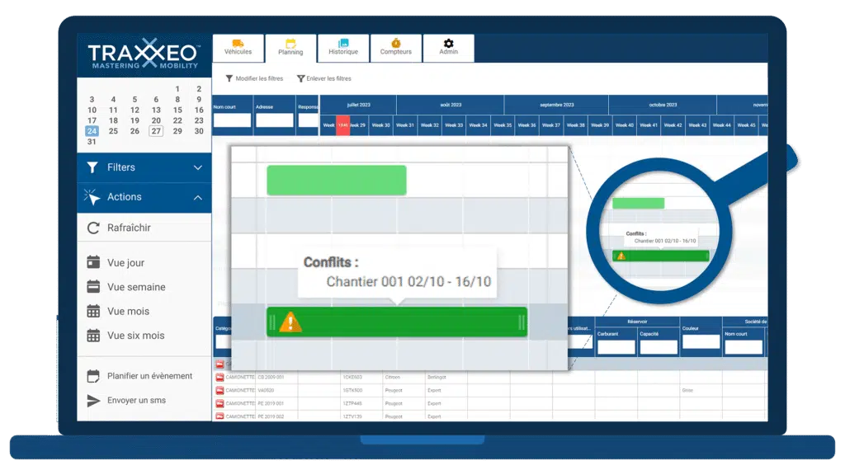Click the vehicle icon on VA0520 row
The height and width of the screenshot is (475, 845).
point(220,390)
